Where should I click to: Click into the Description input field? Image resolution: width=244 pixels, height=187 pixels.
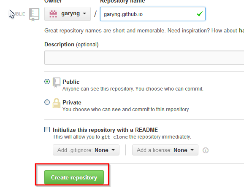point(144,58)
